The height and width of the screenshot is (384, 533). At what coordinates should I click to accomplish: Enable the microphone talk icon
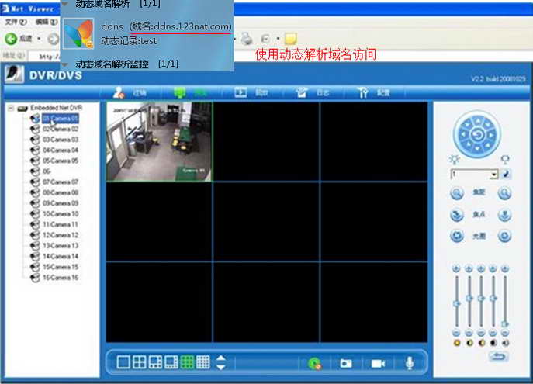click(x=410, y=363)
